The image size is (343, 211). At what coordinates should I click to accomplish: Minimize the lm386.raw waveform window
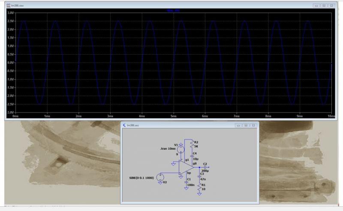316,6
